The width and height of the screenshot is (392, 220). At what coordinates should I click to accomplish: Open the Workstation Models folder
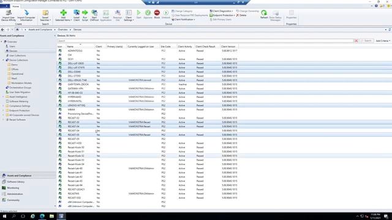click(x=21, y=83)
